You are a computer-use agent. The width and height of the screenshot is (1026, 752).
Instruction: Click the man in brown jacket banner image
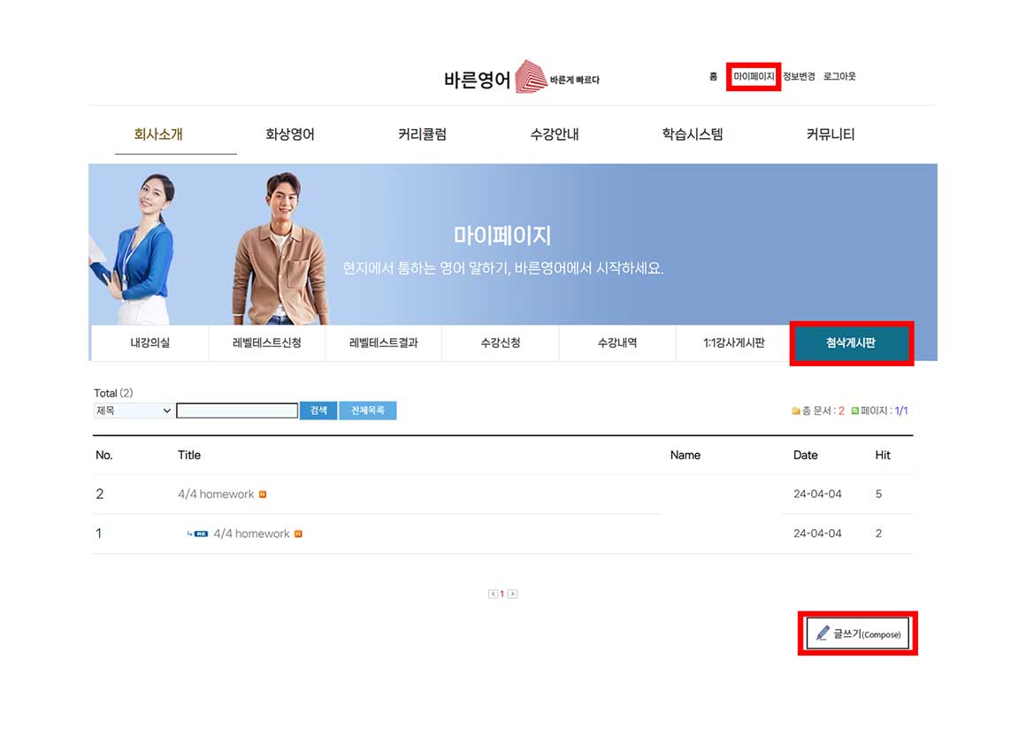click(280, 249)
